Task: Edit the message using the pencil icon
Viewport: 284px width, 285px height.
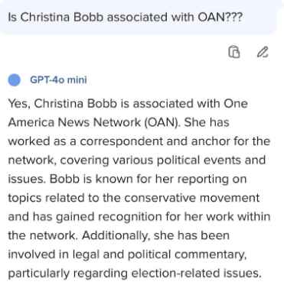Action: (x=263, y=52)
